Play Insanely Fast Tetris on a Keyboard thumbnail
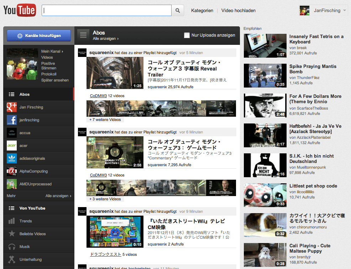 (x=265, y=46)
